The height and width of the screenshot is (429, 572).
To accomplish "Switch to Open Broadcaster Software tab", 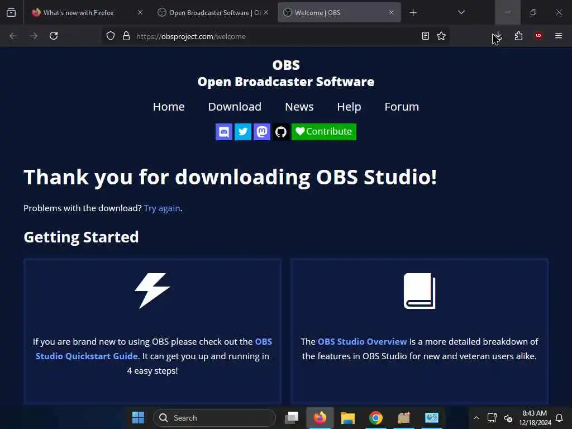I will (214, 12).
